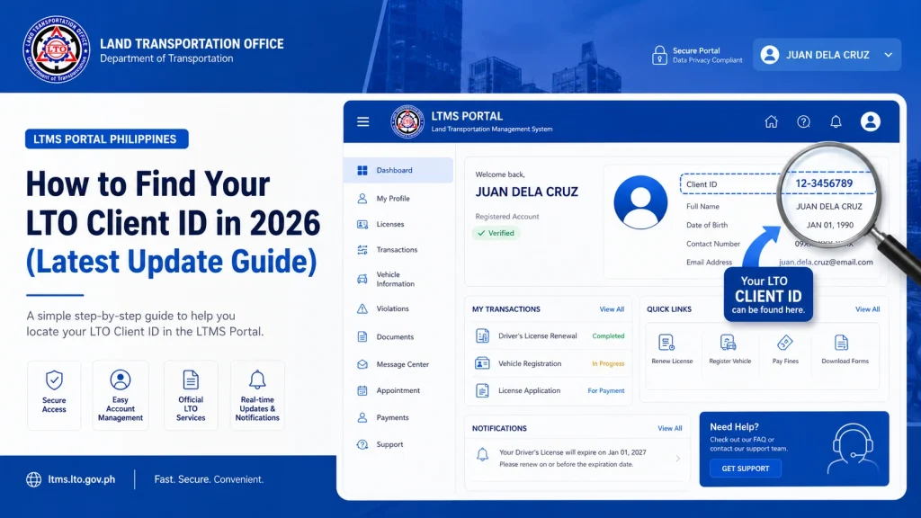Open the help question mark icon
The height and width of the screenshot is (518, 921).
click(x=803, y=121)
